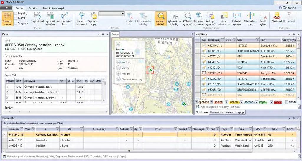Switch to the Ostatní ribbon tab
Viewport: 302px width, 161px height.
(x=33, y=8)
